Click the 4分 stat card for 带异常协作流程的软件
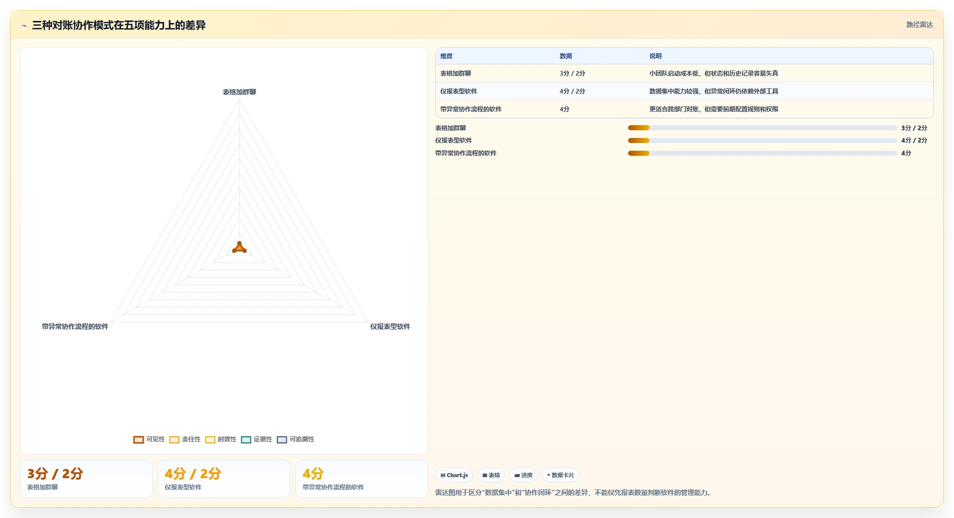The image size is (954, 518). tap(361, 479)
